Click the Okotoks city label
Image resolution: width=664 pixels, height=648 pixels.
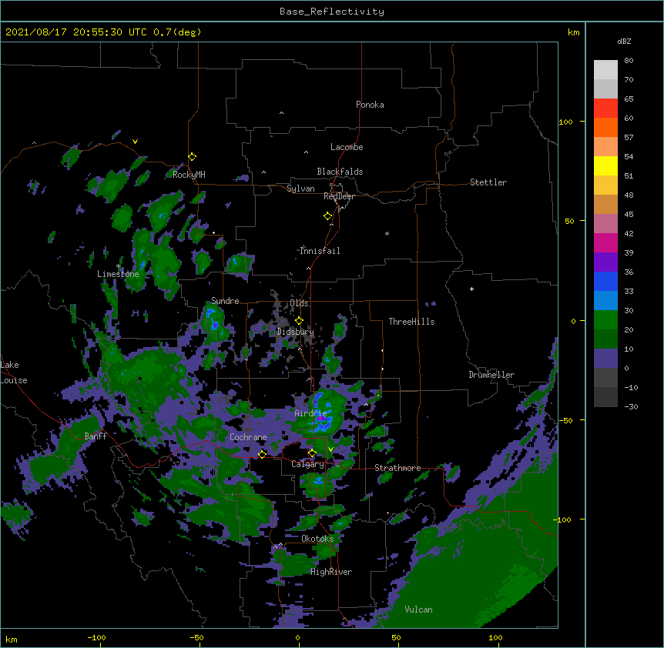pos(317,539)
